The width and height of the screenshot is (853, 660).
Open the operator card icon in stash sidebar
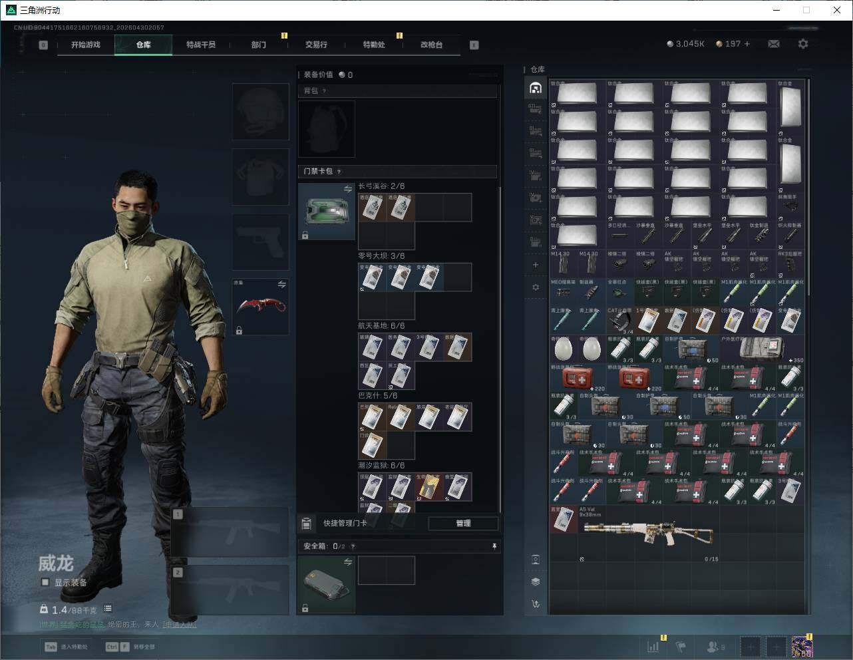(536, 560)
